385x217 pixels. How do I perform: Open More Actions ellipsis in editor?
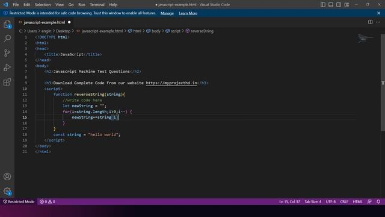378,22
